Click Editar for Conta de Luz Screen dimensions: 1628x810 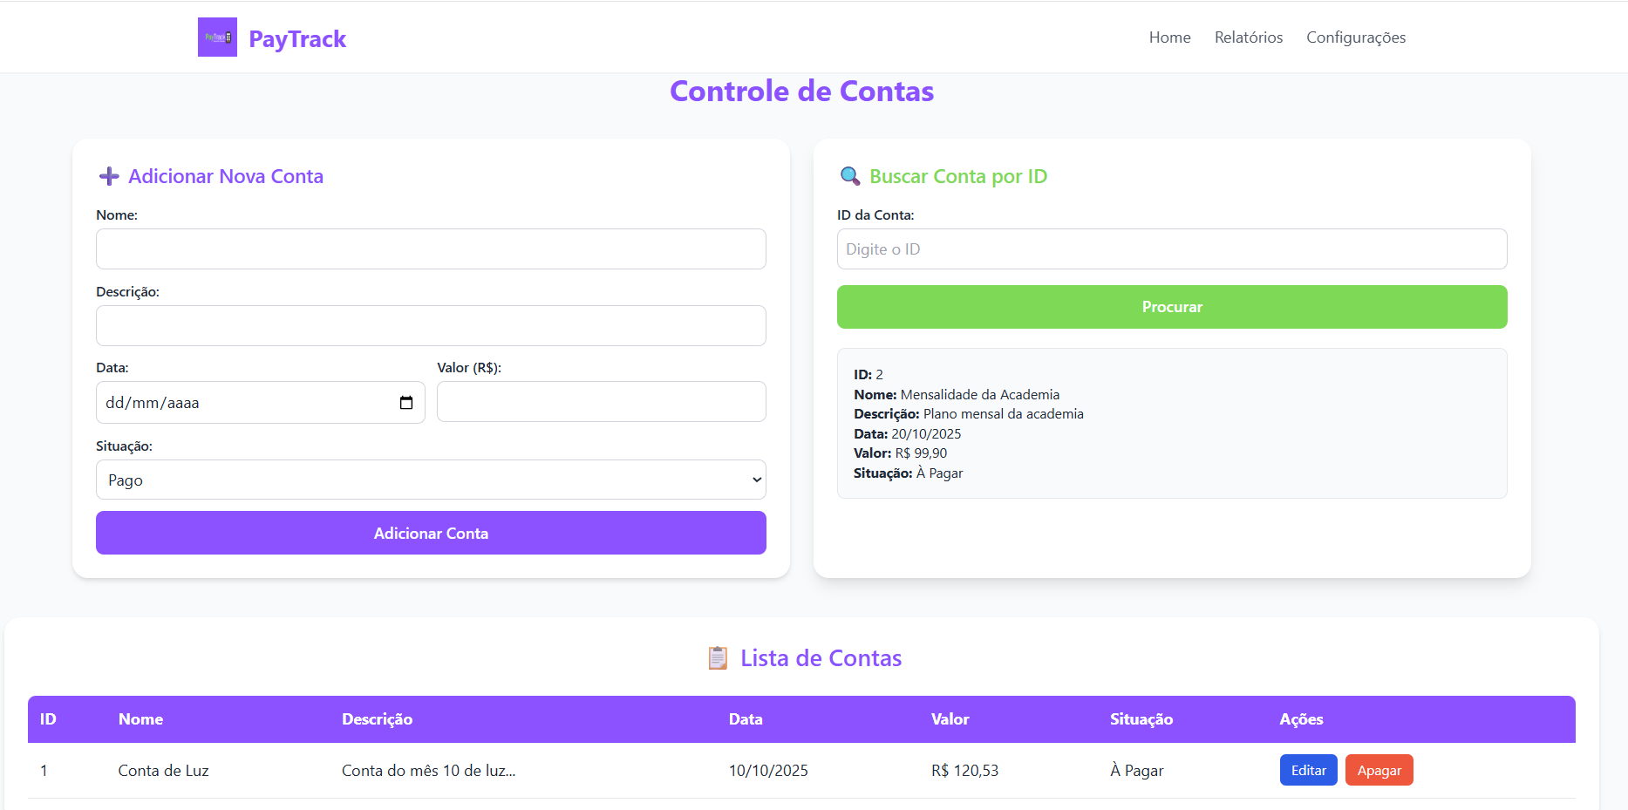1308,770
